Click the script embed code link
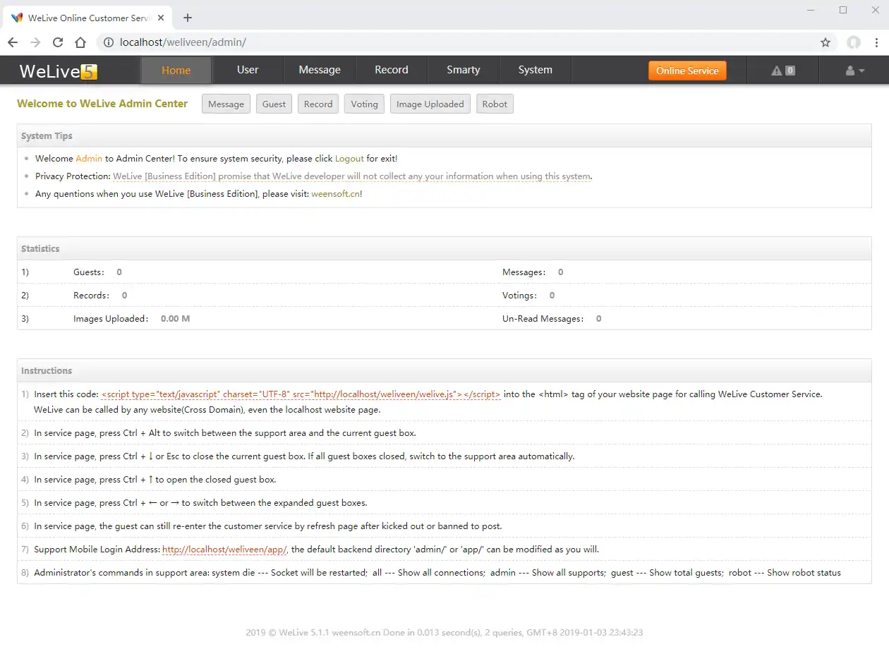The image size is (889, 649). tap(301, 394)
